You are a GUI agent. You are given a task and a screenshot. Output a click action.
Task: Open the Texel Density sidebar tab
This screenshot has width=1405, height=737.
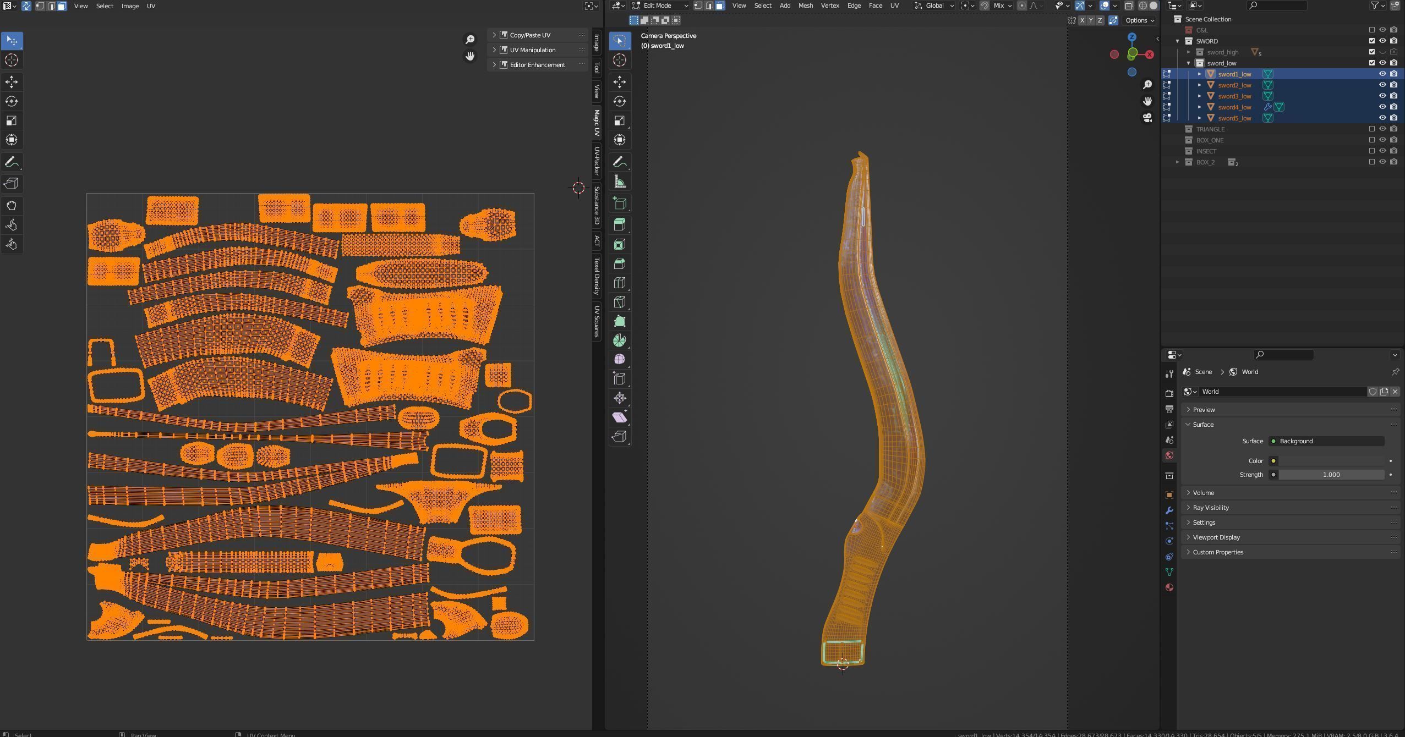point(597,276)
